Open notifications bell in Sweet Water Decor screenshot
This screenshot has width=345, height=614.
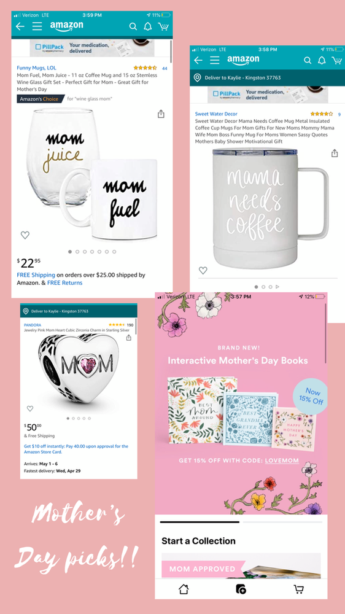pos(322,60)
